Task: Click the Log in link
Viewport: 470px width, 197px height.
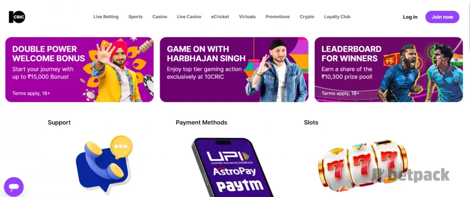Action: 410,17
